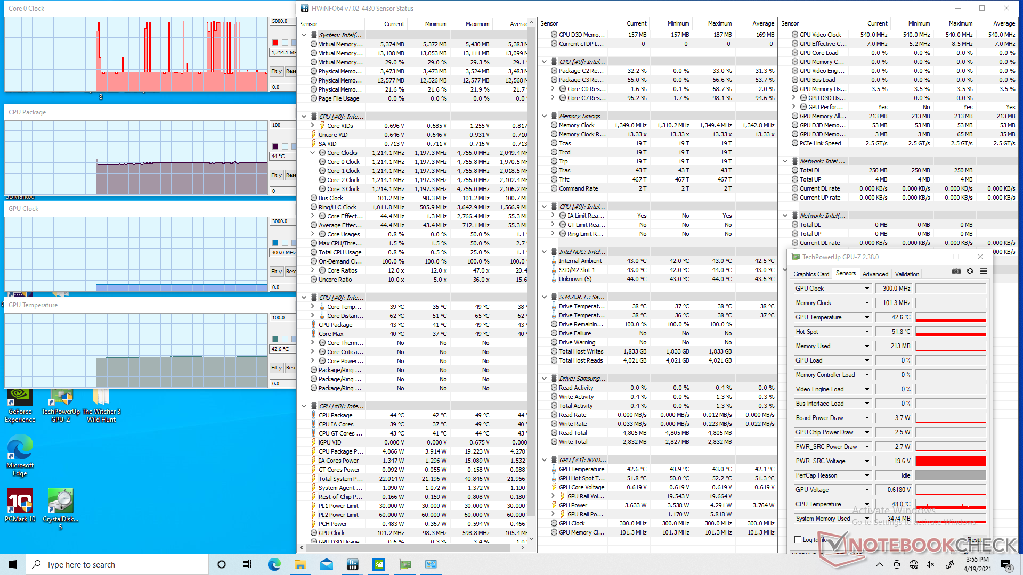Click the Reset button in GPU-Z

(x=975, y=540)
